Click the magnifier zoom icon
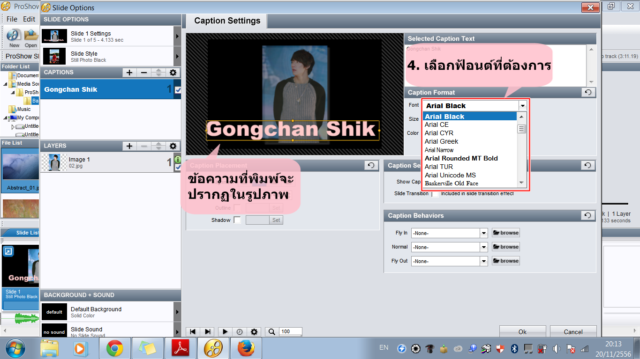 pyautogui.click(x=272, y=331)
